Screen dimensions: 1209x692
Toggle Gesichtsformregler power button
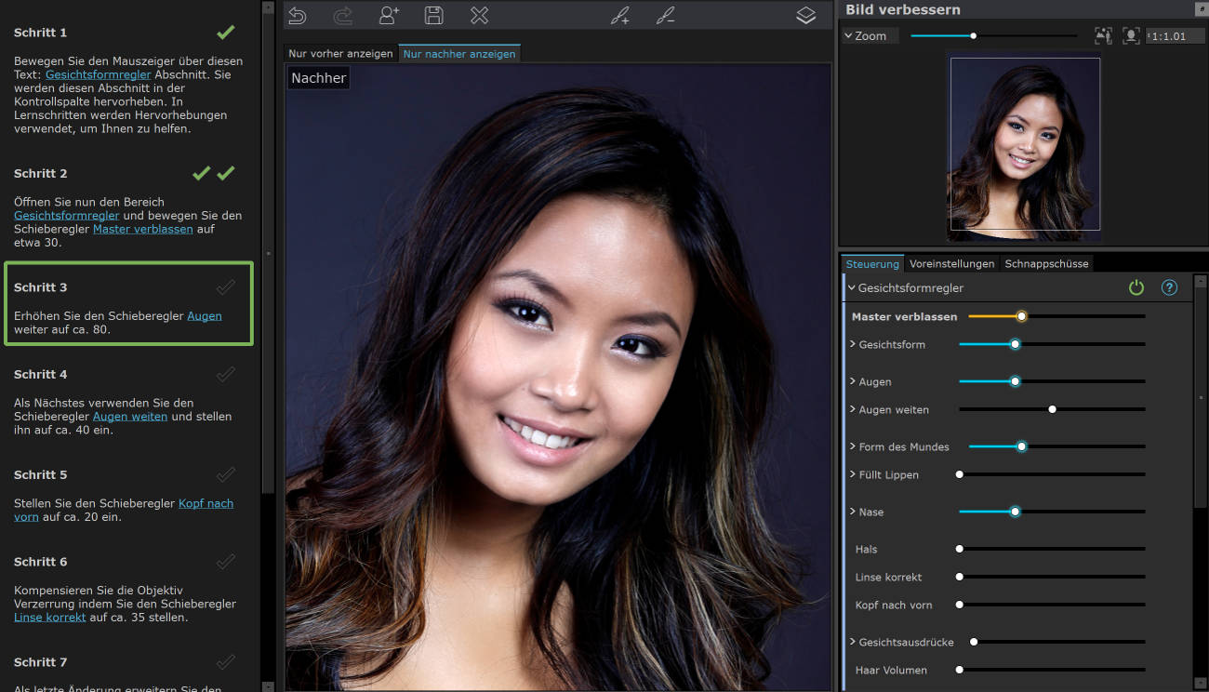[x=1136, y=288]
